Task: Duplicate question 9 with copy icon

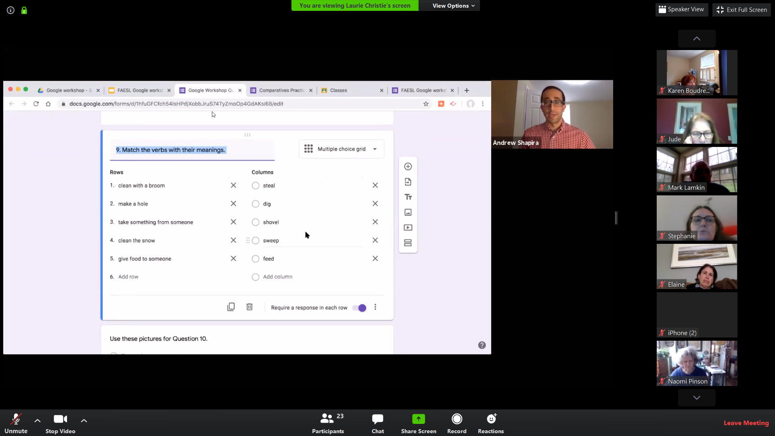Action: pyautogui.click(x=231, y=307)
